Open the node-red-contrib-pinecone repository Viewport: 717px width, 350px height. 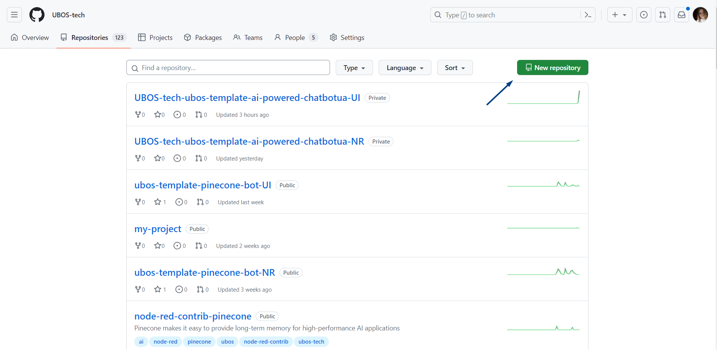click(193, 316)
